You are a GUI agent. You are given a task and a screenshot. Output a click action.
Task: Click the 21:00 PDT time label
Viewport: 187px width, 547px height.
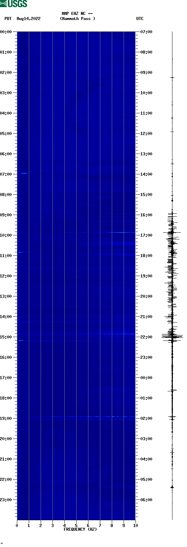6,459
